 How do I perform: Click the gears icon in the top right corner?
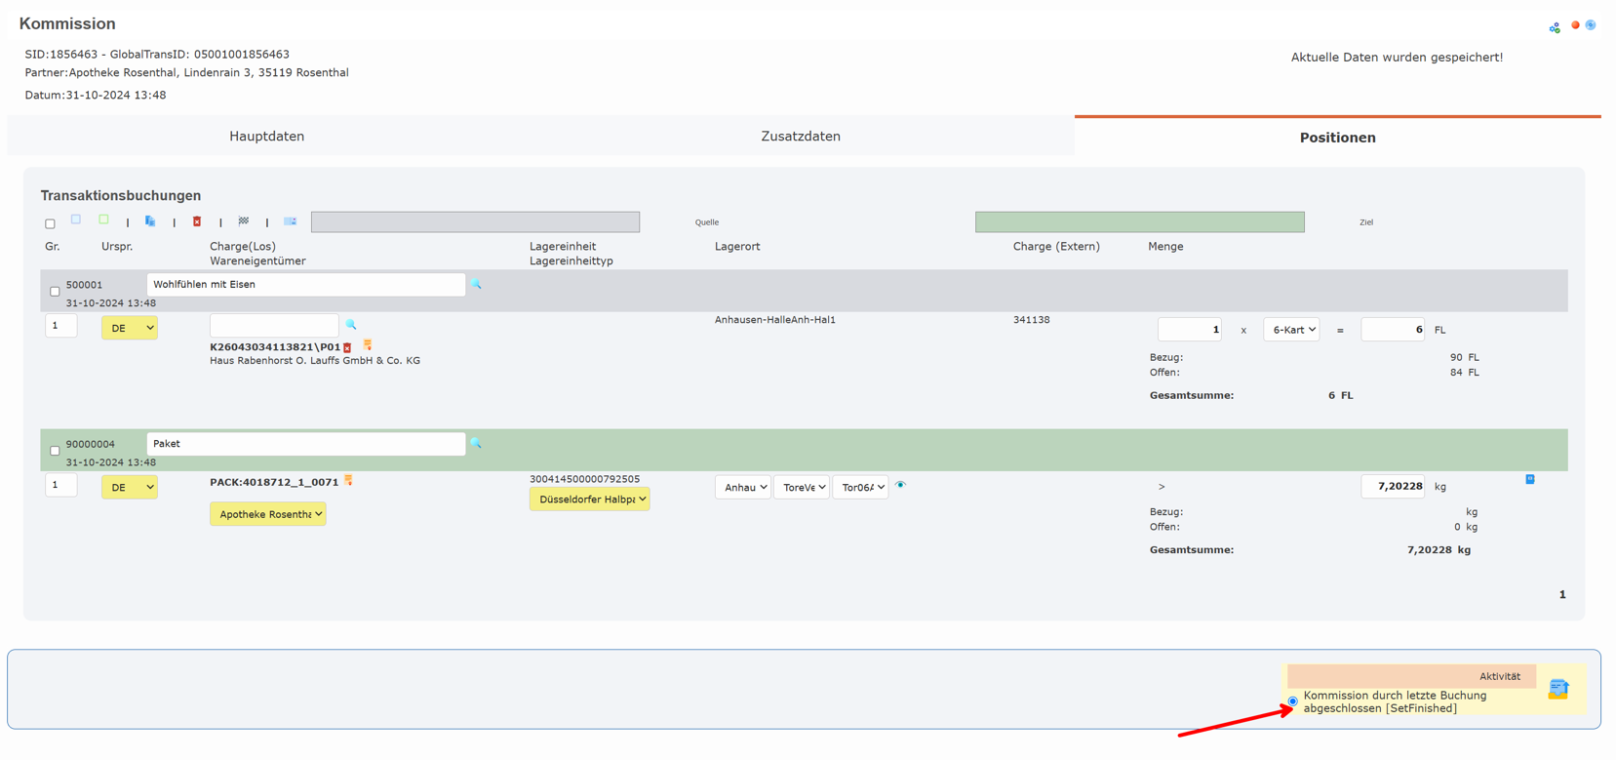click(1555, 27)
